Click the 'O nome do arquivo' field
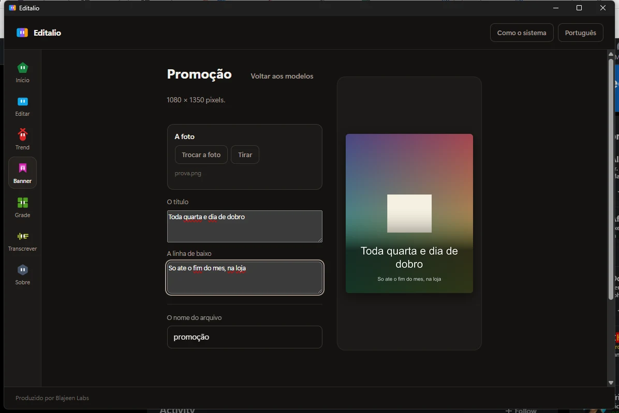Screen dimensions: 619x413 click(244, 337)
